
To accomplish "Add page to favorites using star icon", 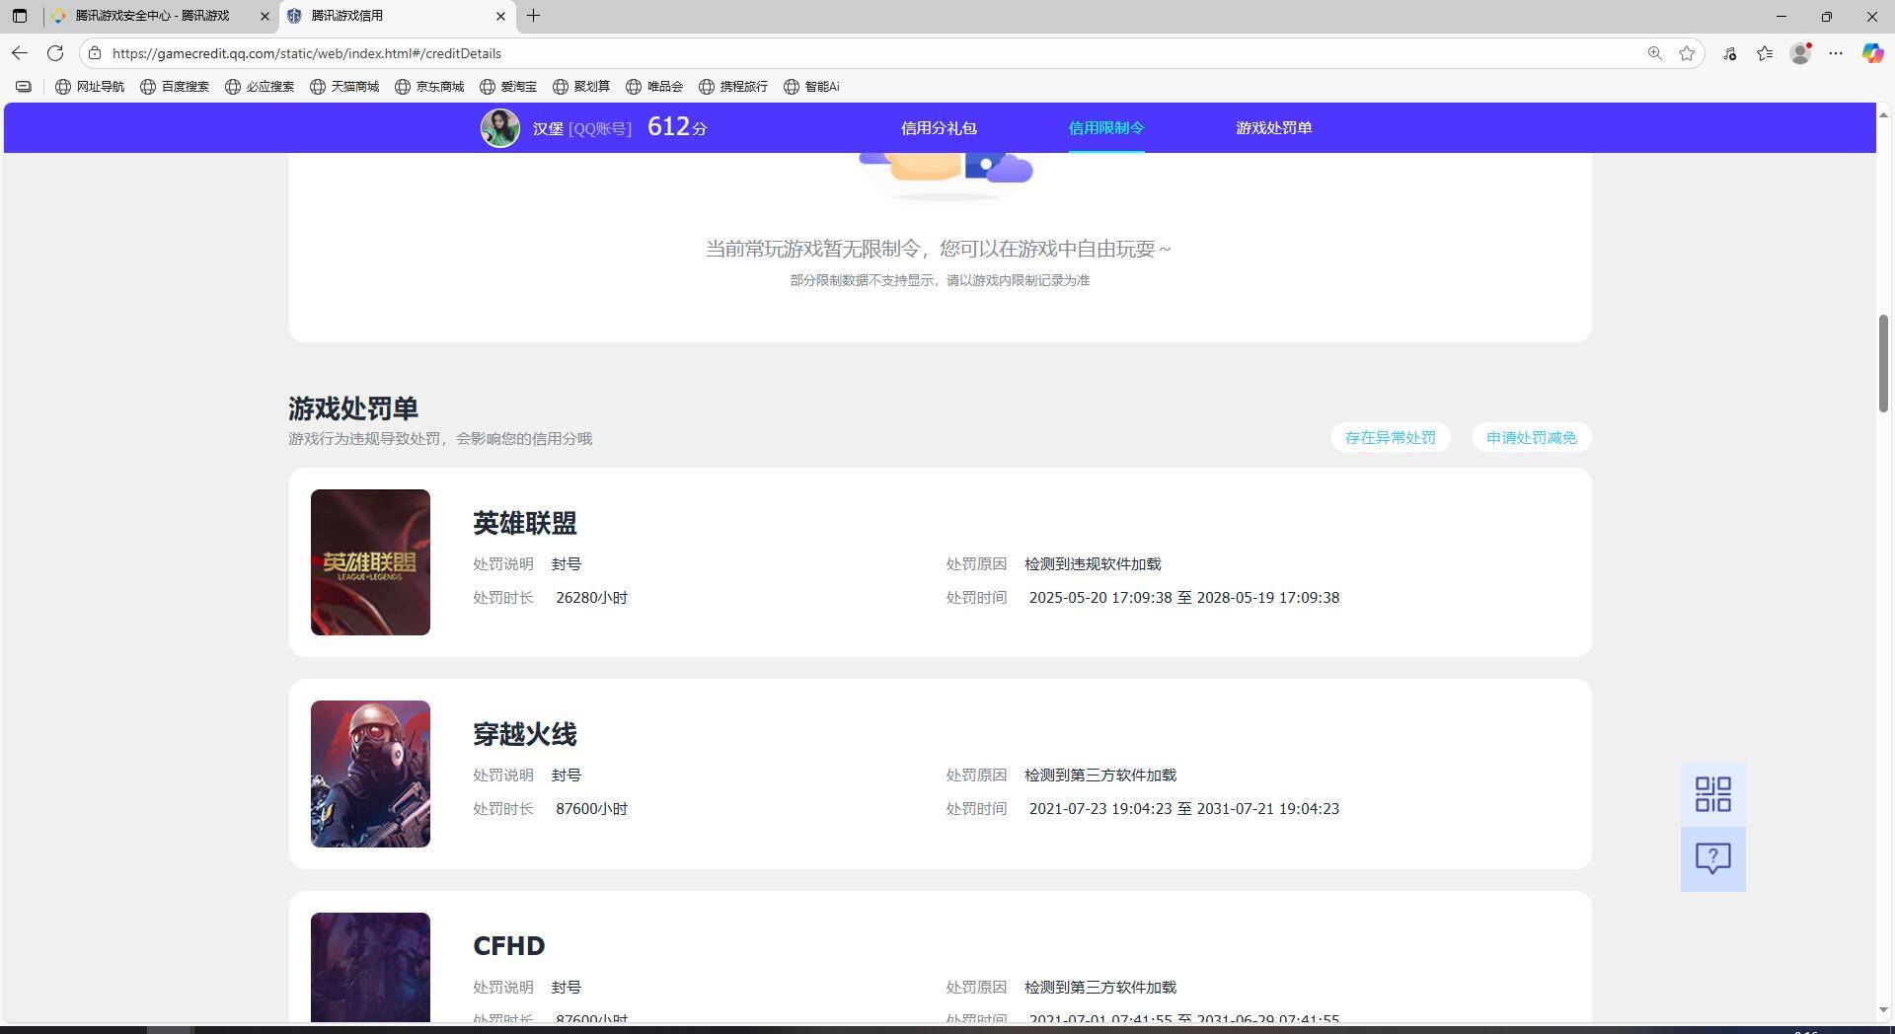I will [x=1687, y=53].
